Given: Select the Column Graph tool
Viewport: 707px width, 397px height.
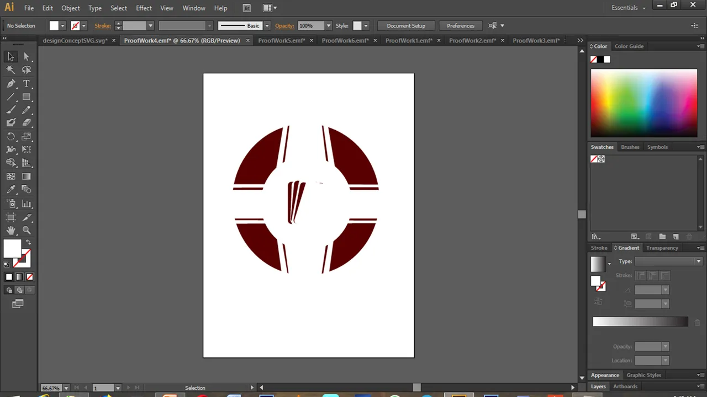Looking at the screenshot, I should pyautogui.click(x=26, y=203).
